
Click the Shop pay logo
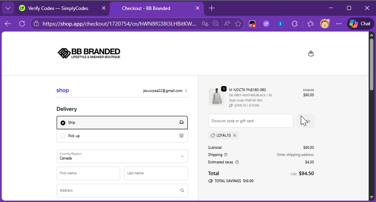[63, 90]
